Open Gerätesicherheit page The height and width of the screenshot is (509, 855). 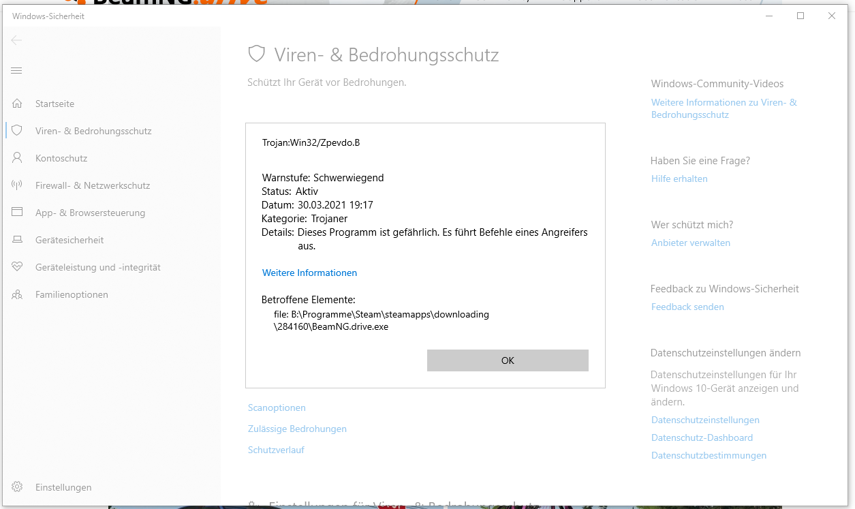[69, 240]
